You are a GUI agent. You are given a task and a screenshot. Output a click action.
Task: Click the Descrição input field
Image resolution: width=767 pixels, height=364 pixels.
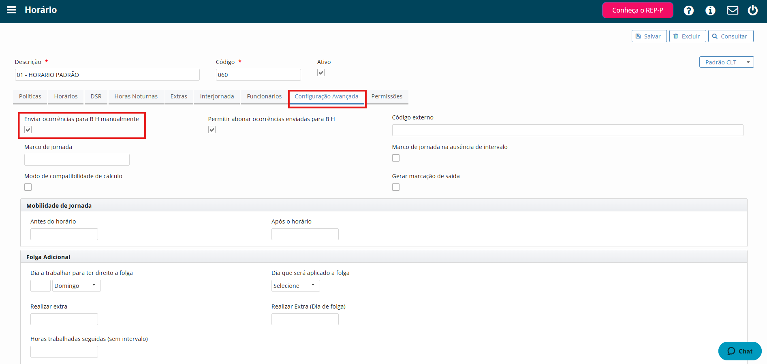[x=107, y=75]
